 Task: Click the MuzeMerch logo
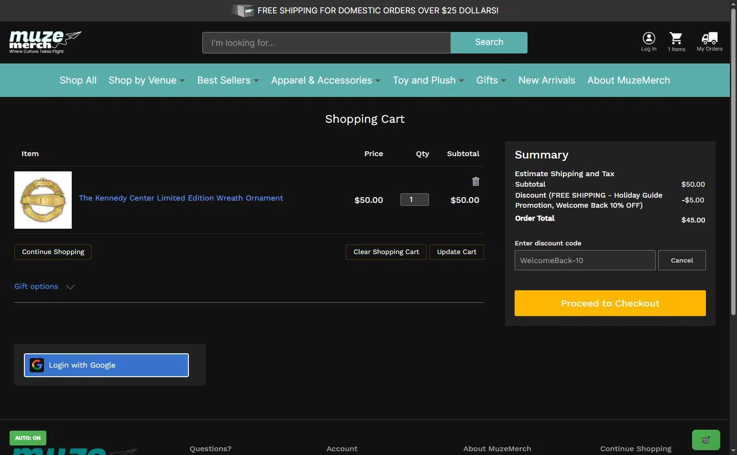(x=45, y=42)
